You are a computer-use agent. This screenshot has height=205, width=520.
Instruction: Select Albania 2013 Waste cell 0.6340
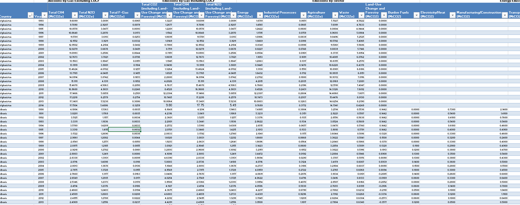pyautogui.click(x=352, y=202)
